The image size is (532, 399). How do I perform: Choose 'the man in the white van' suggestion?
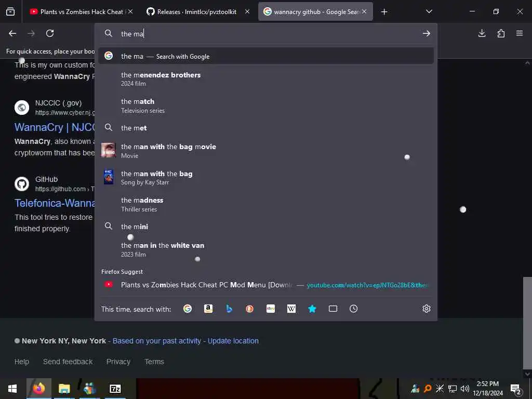(x=265, y=250)
